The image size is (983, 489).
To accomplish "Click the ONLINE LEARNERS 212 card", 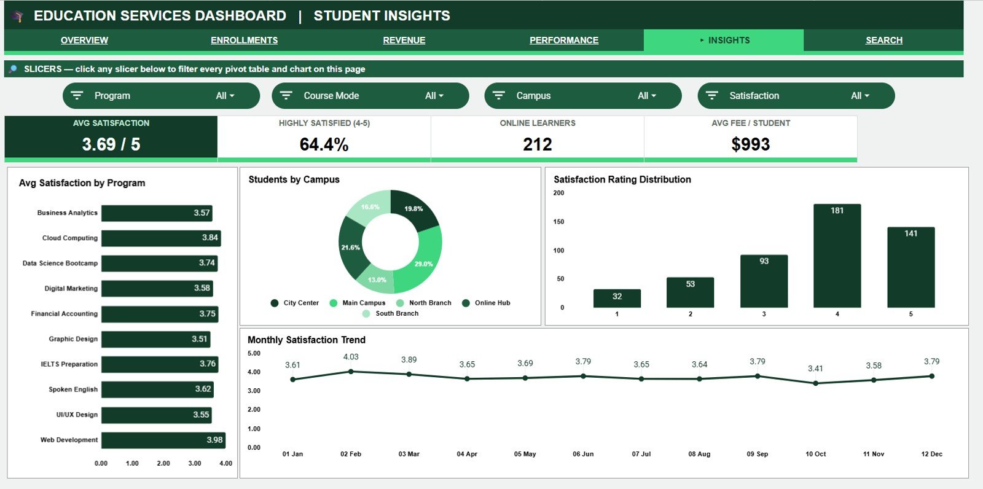I will (x=538, y=138).
